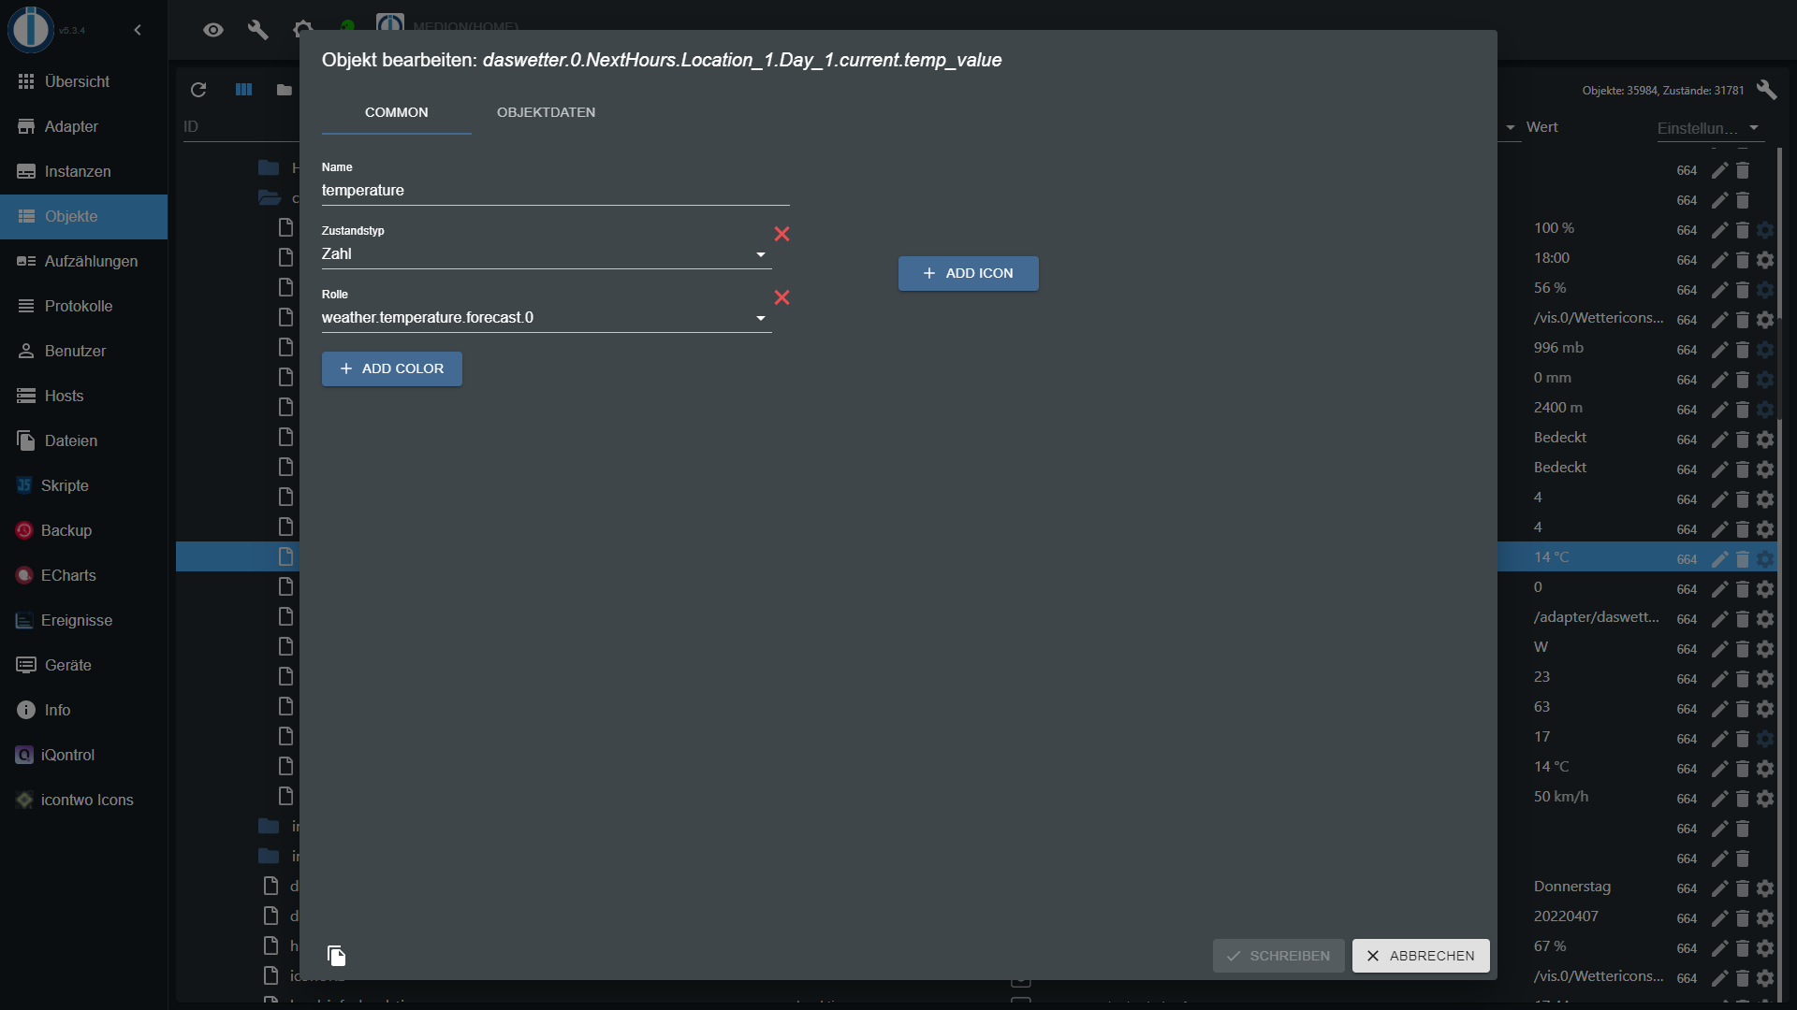Open the wrench icon next to the object count
This screenshot has height=1010, width=1797.
coord(1766,90)
